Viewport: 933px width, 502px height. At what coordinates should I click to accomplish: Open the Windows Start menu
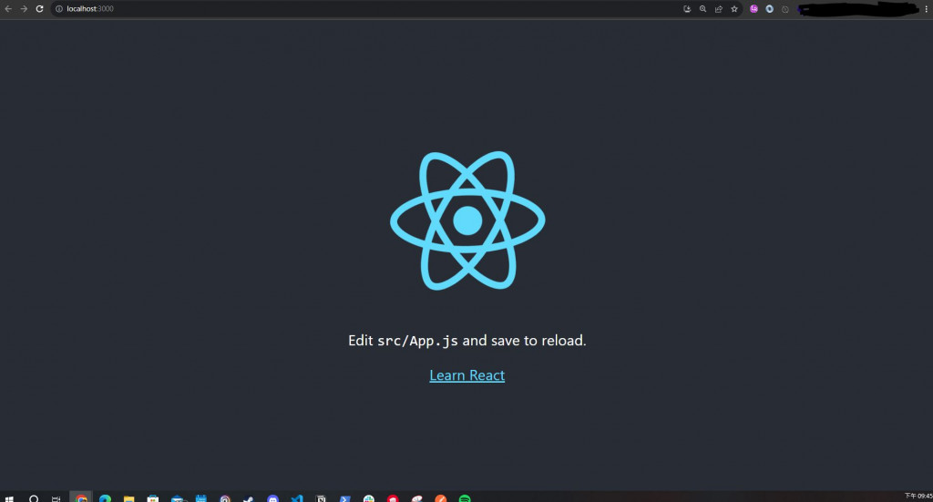[9, 498]
